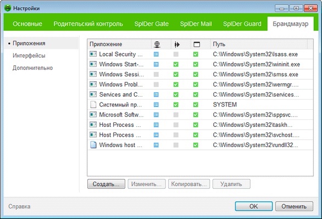Image resolution: width=322 pixels, height=219 pixels.
Task: Switch to the SpIDer Guard tab
Action: [x=242, y=24]
